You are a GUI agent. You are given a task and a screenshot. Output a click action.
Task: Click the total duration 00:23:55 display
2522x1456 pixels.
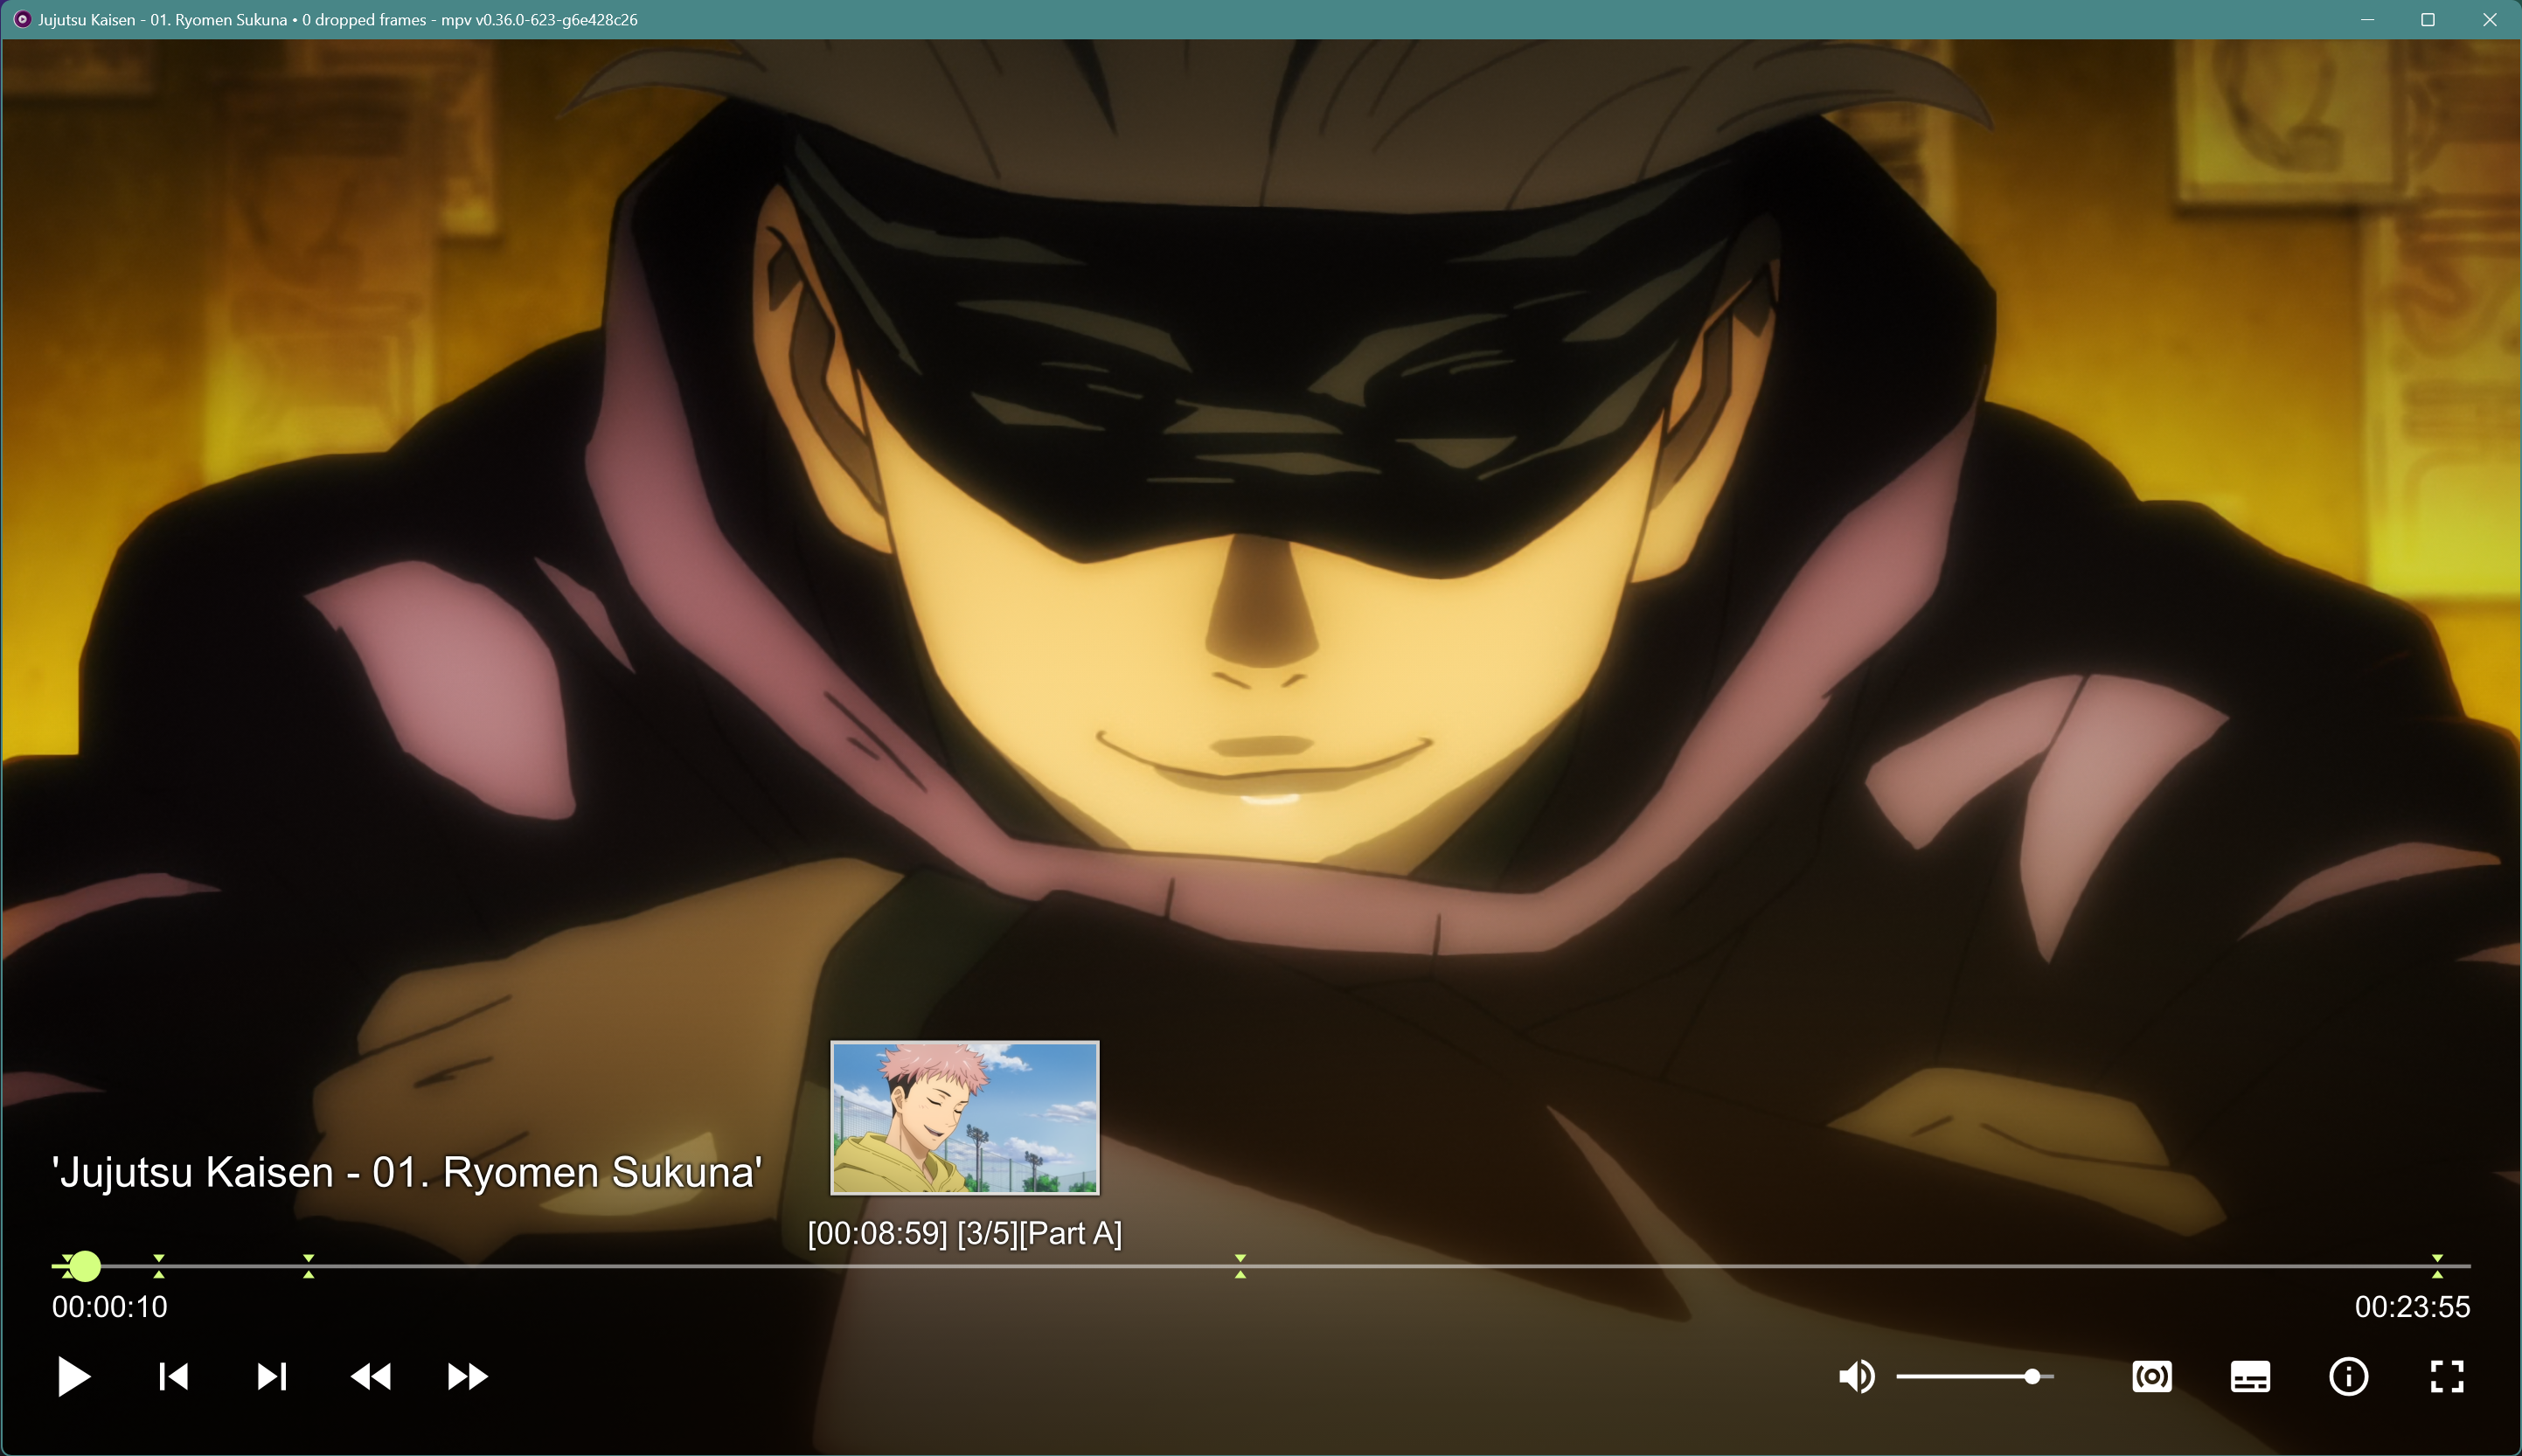pos(2411,1307)
